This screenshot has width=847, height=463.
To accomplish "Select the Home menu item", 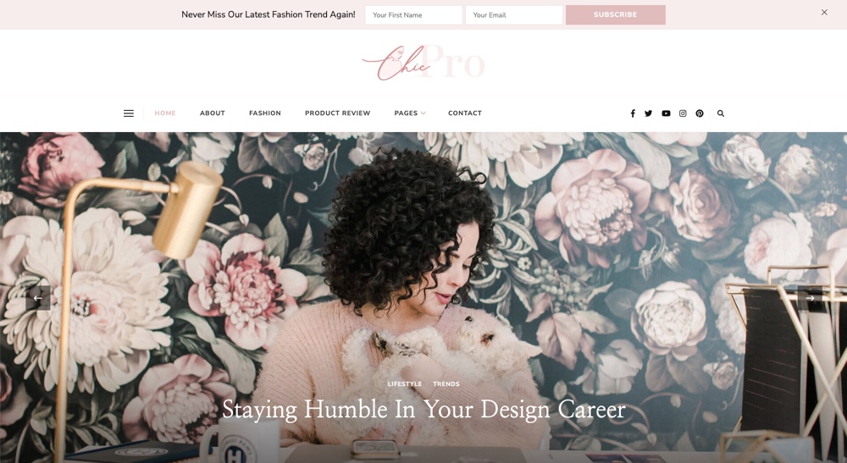I will tap(165, 113).
